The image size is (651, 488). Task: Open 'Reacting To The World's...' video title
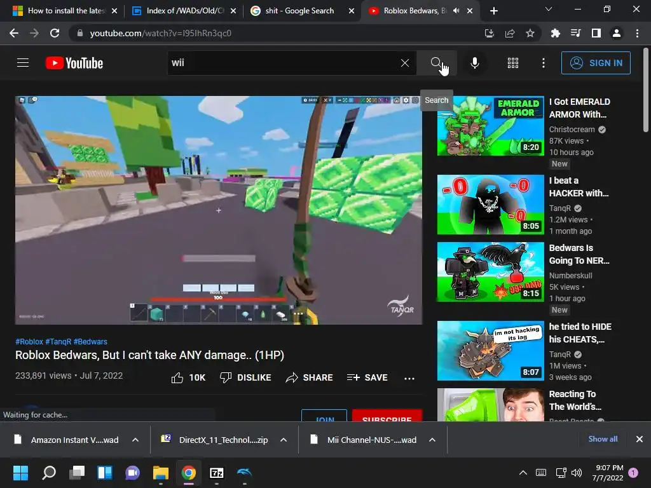(x=575, y=400)
